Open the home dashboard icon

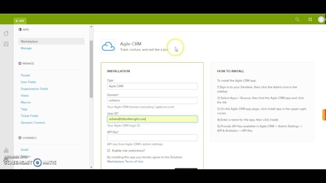point(6,33)
